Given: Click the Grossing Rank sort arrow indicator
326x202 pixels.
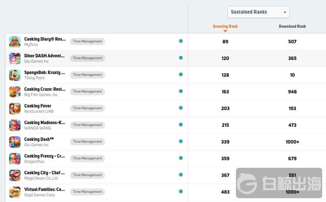Looking at the screenshot, I should pos(225,31).
